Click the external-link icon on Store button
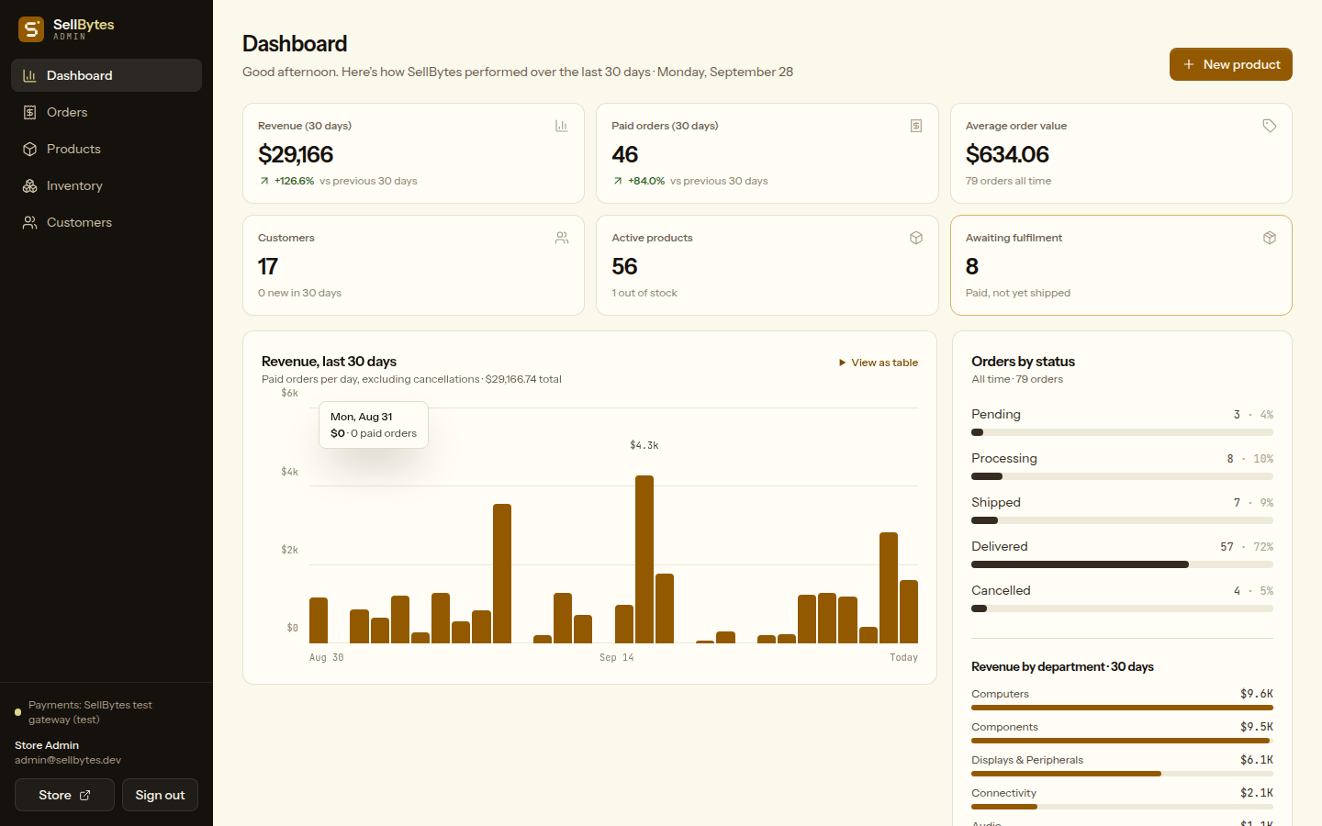1322x826 pixels. 85,795
